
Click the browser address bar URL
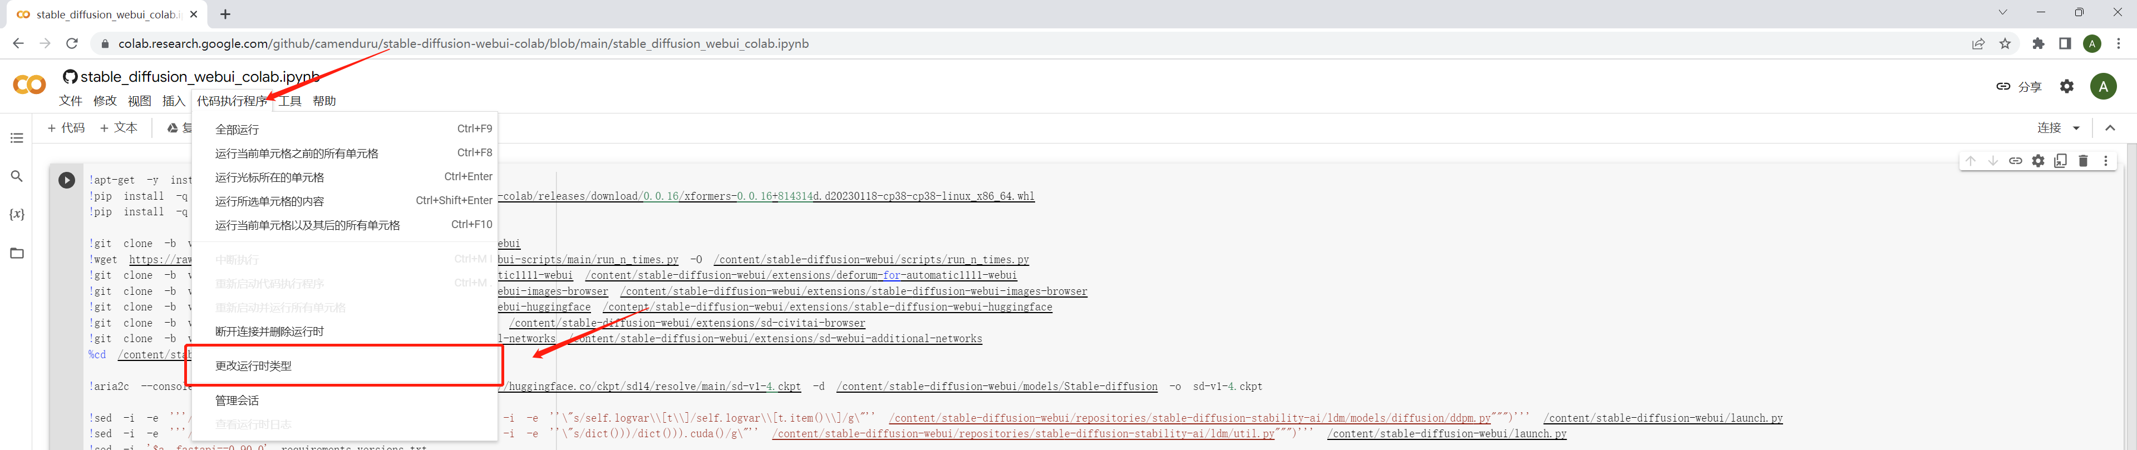[x=463, y=43]
